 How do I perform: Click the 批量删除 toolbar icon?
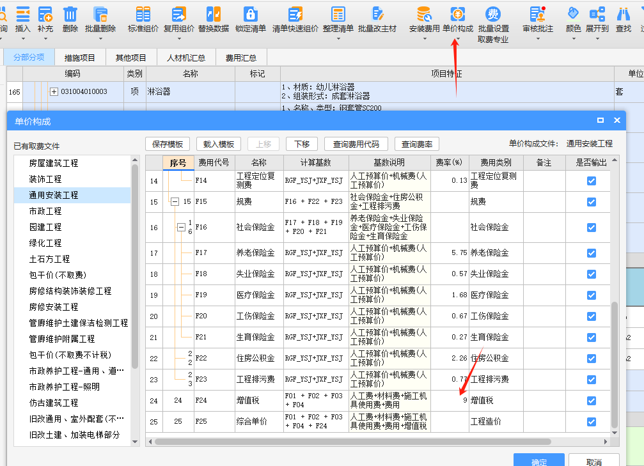tap(100, 14)
